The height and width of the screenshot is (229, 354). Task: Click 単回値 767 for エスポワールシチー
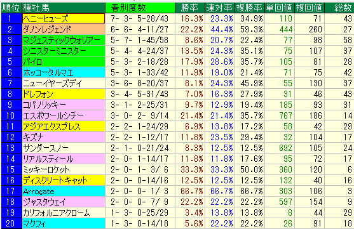click(x=285, y=115)
